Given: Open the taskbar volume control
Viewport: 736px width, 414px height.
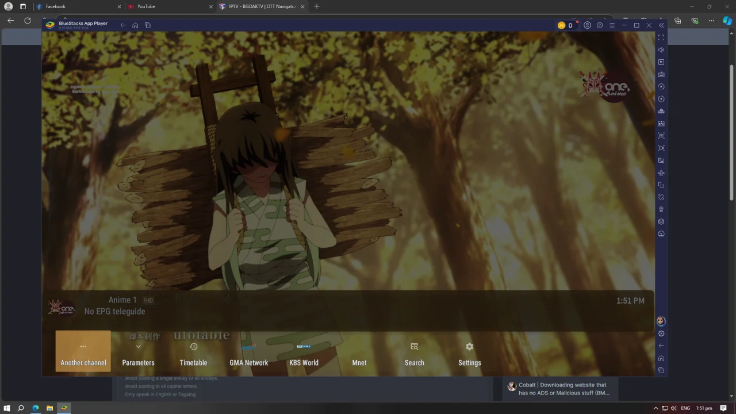Looking at the screenshot, I should point(673,408).
